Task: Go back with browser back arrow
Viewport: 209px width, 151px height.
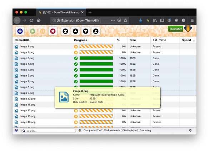Action: coord(17,20)
